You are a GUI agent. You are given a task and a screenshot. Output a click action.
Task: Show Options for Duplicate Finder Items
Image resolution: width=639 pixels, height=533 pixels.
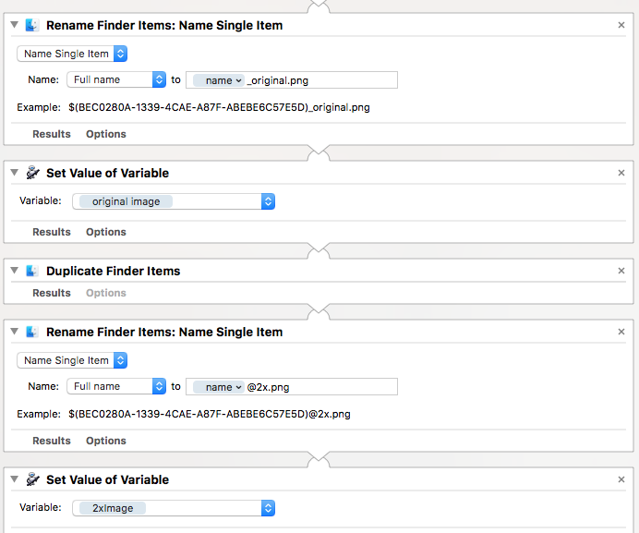pyautogui.click(x=106, y=293)
